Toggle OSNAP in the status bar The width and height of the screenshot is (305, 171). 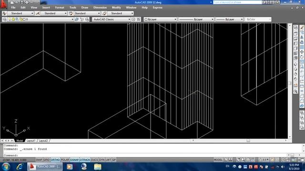(74, 160)
